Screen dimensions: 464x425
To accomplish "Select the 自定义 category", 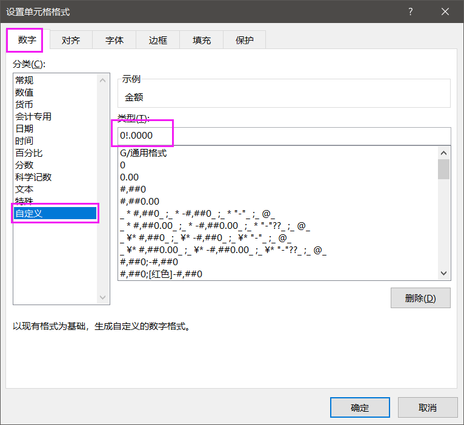I will click(55, 213).
